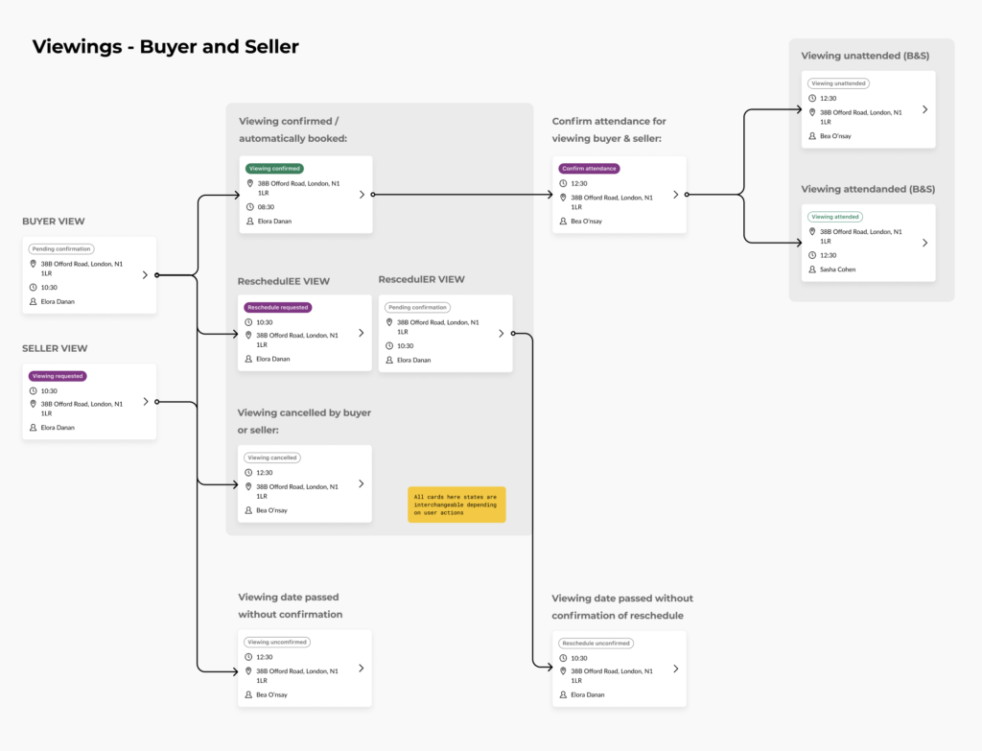This screenshot has height=751, width=982.
Task: Select the yellow sticky note
Action: tap(456, 505)
